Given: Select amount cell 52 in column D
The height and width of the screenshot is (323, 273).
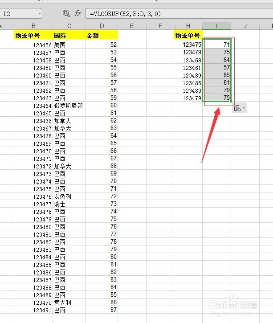Looking at the screenshot, I should (102, 45).
